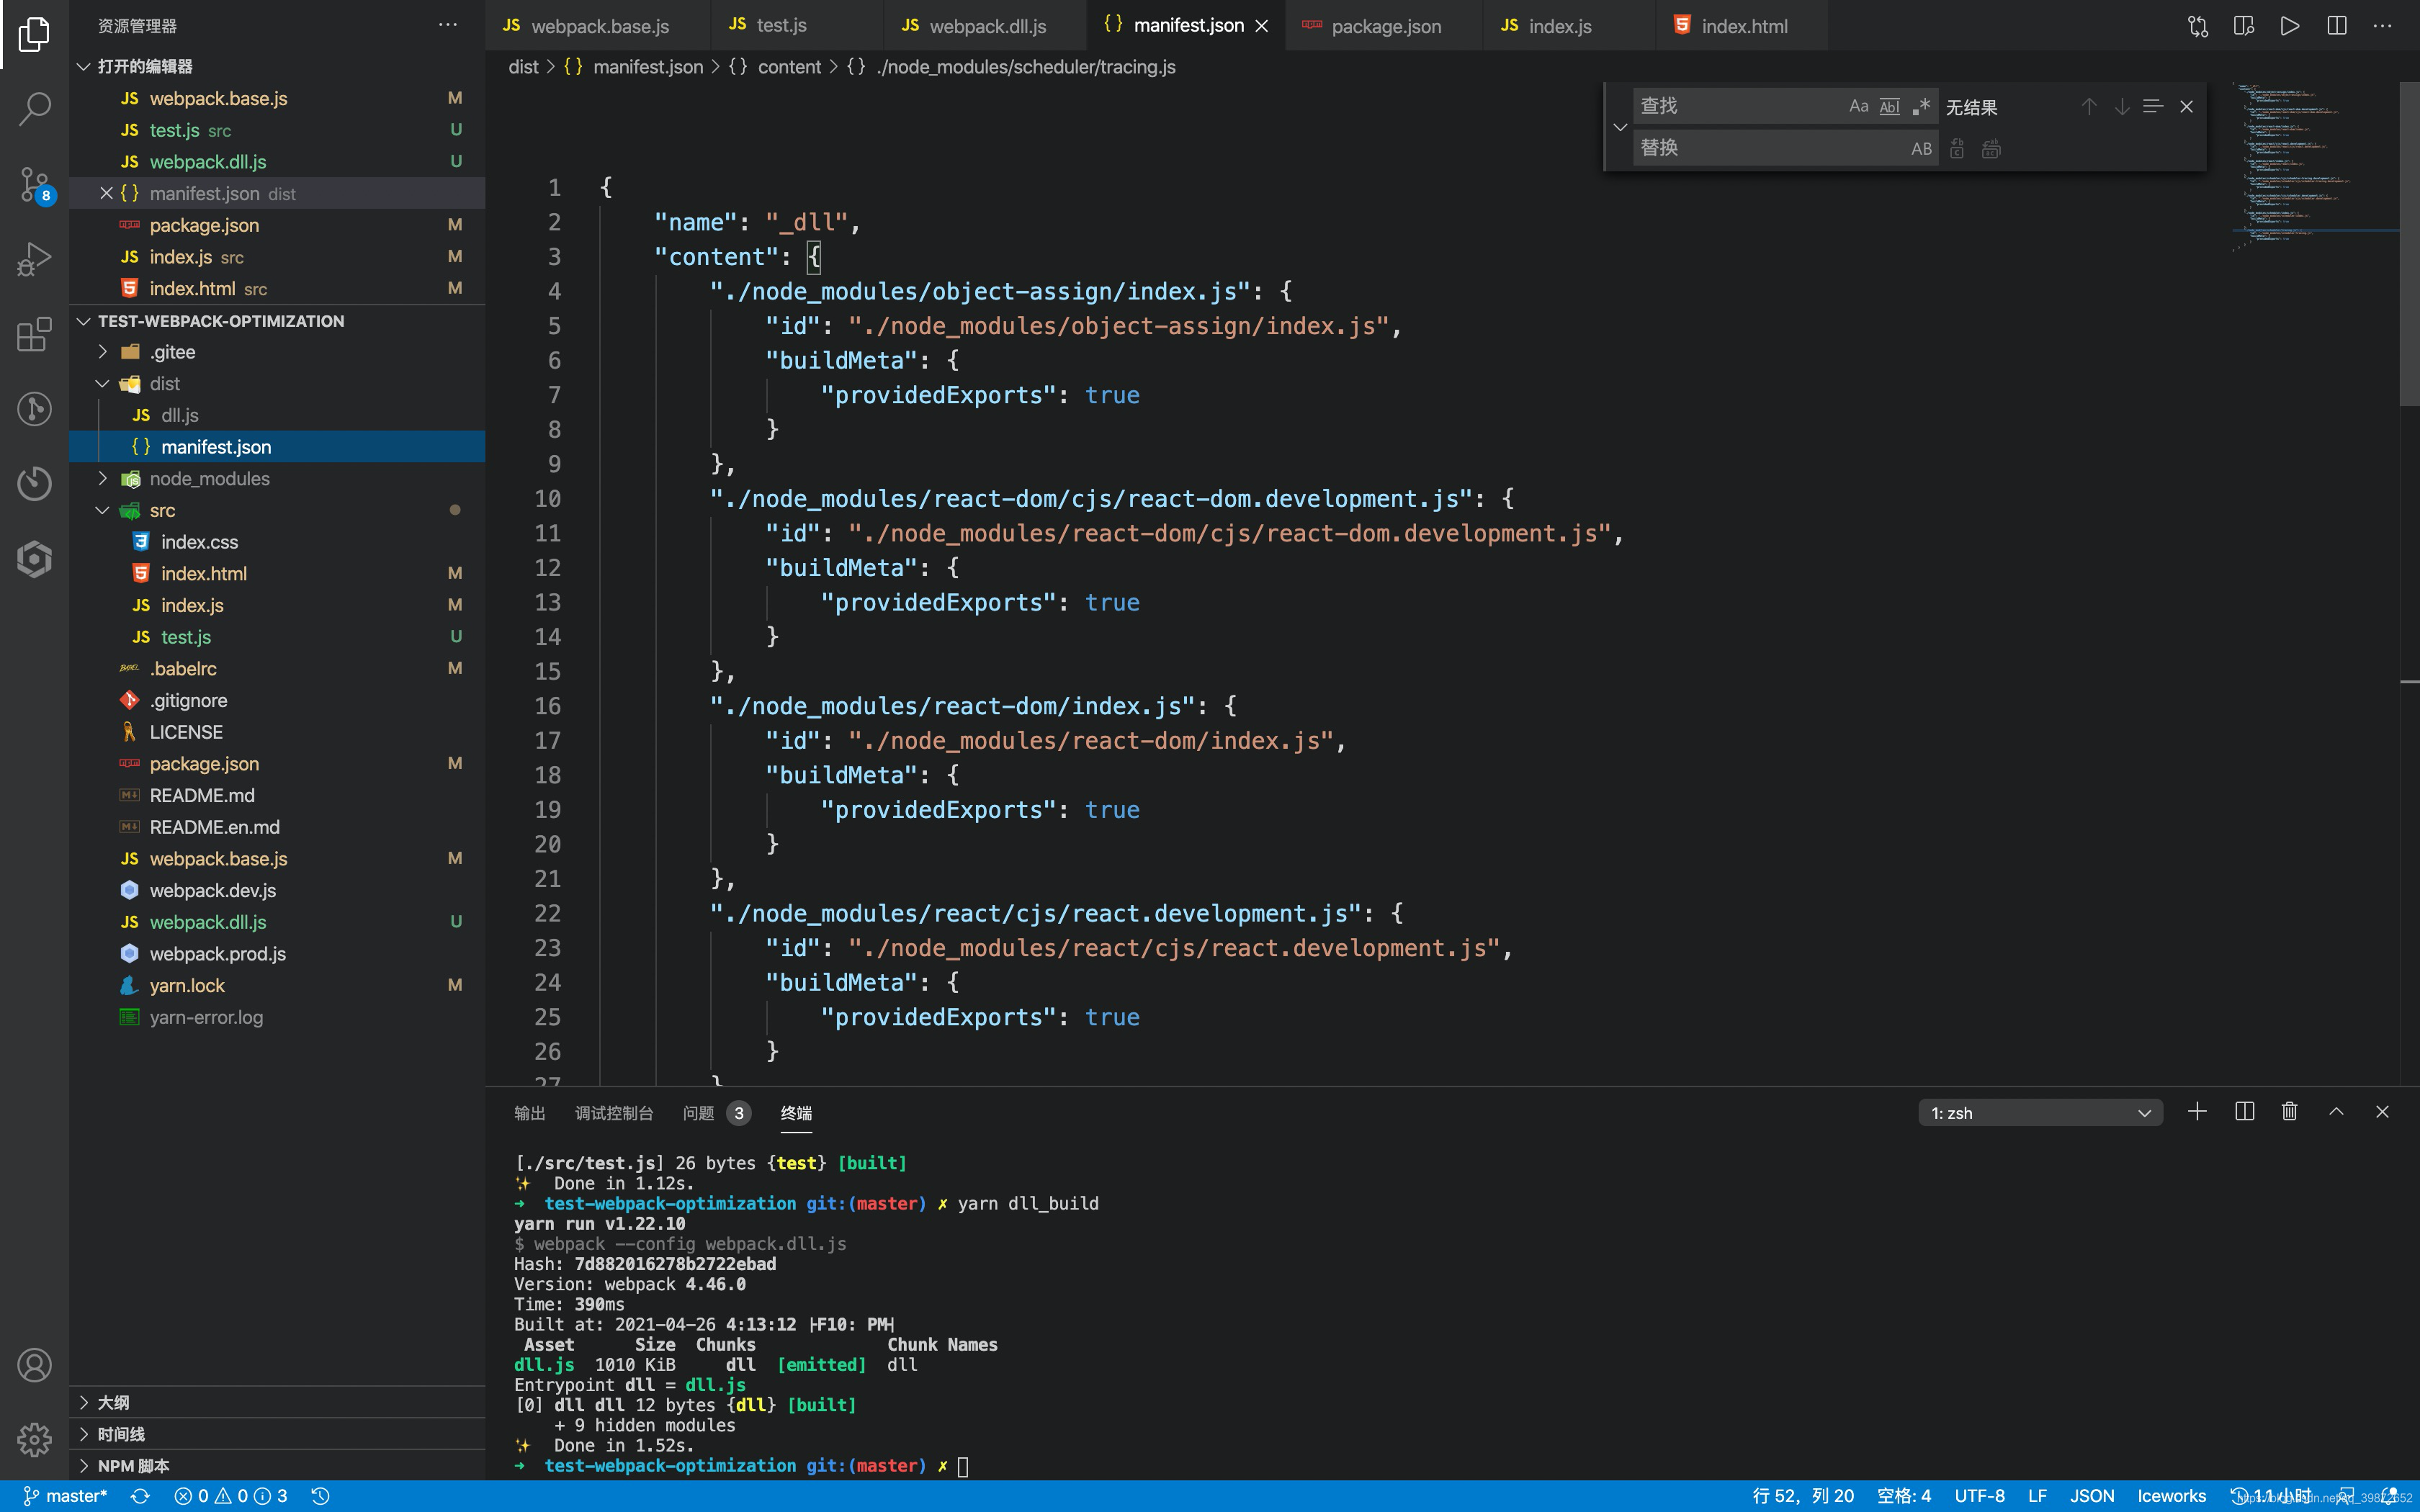This screenshot has width=2420, height=1512.
Task: Maximize the terminal panel with caret
Action: point(2336,1112)
